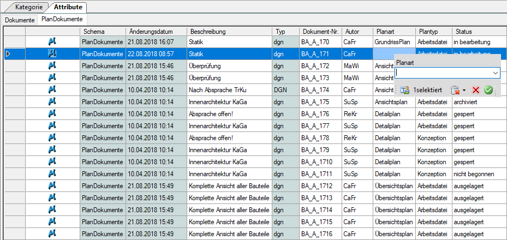Click the 'archiviert' status cell
The width and height of the screenshot is (507, 240).
(479, 102)
